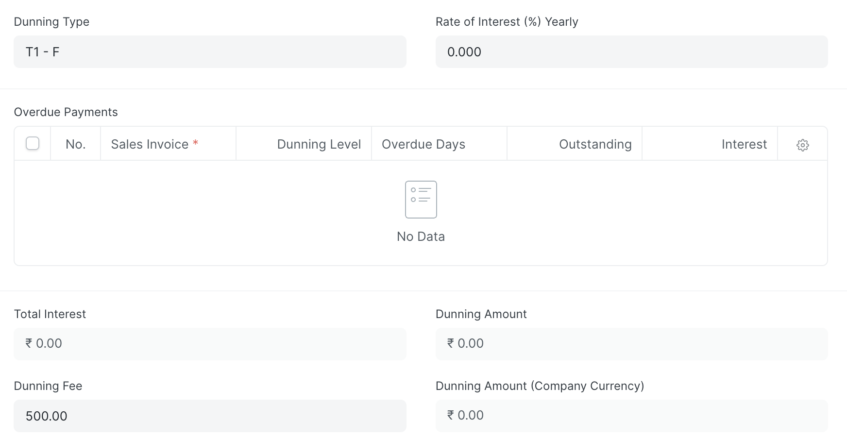
Task: Click the Interest column header
Action: click(x=744, y=144)
